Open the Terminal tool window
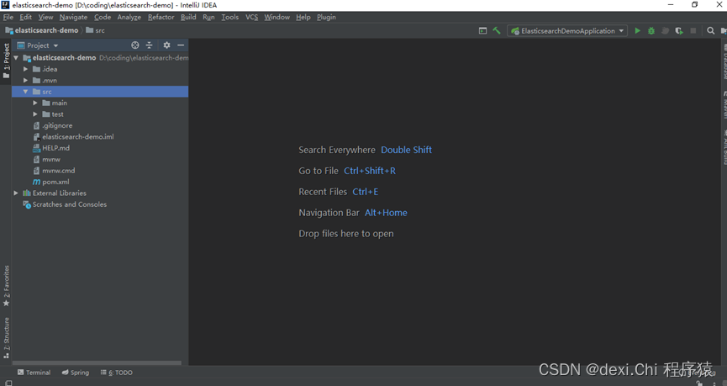The width and height of the screenshot is (727, 386). (x=34, y=372)
